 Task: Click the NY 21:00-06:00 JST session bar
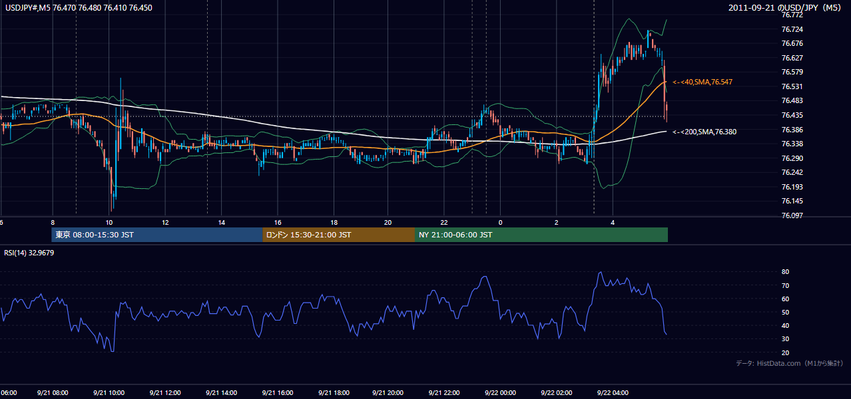point(541,235)
